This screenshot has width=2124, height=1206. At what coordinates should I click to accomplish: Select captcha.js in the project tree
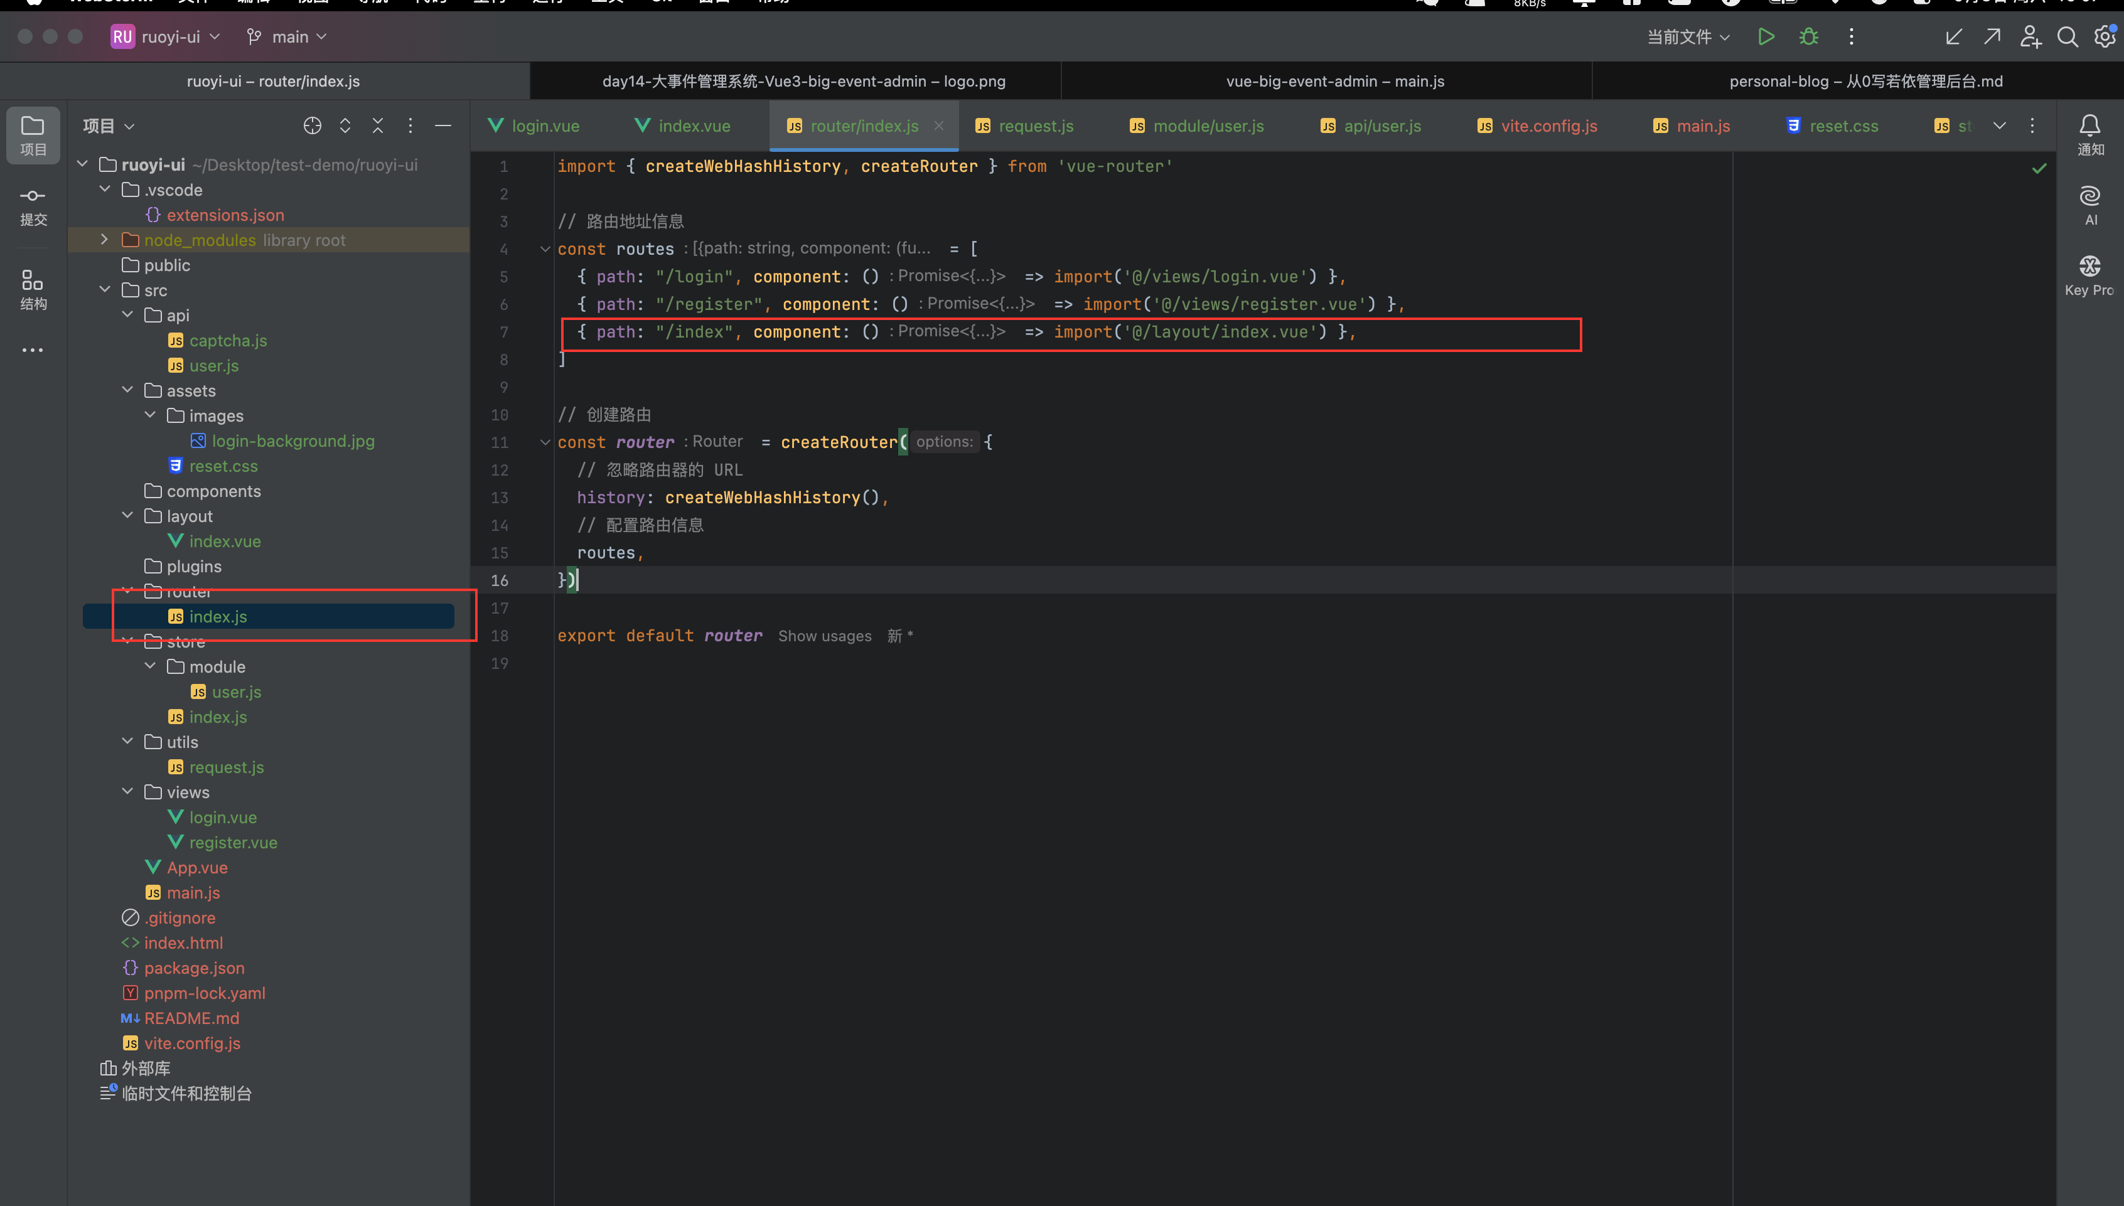(228, 341)
